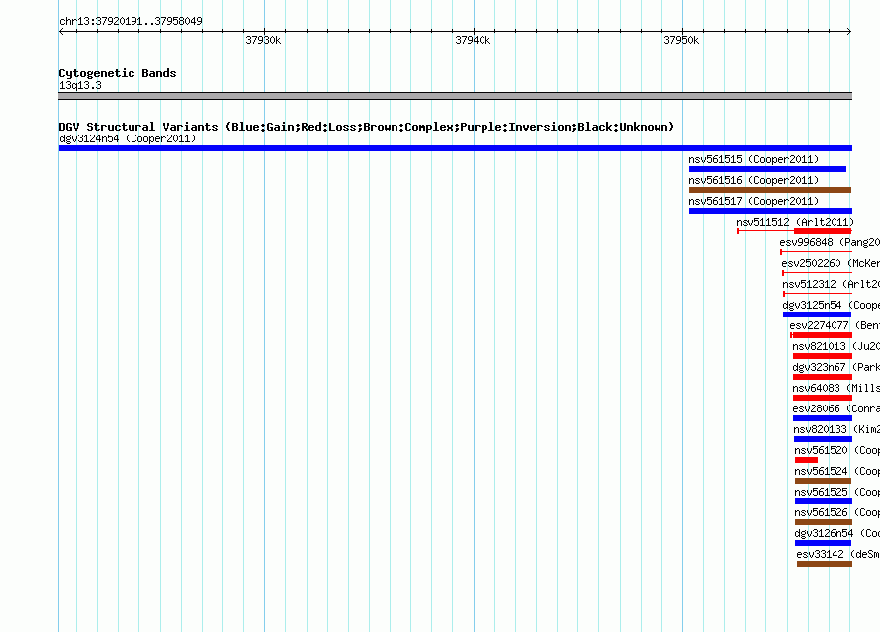Screen dimensions: 880x632
Task: Click the nsv561525 variant label
Action: click(837, 492)
